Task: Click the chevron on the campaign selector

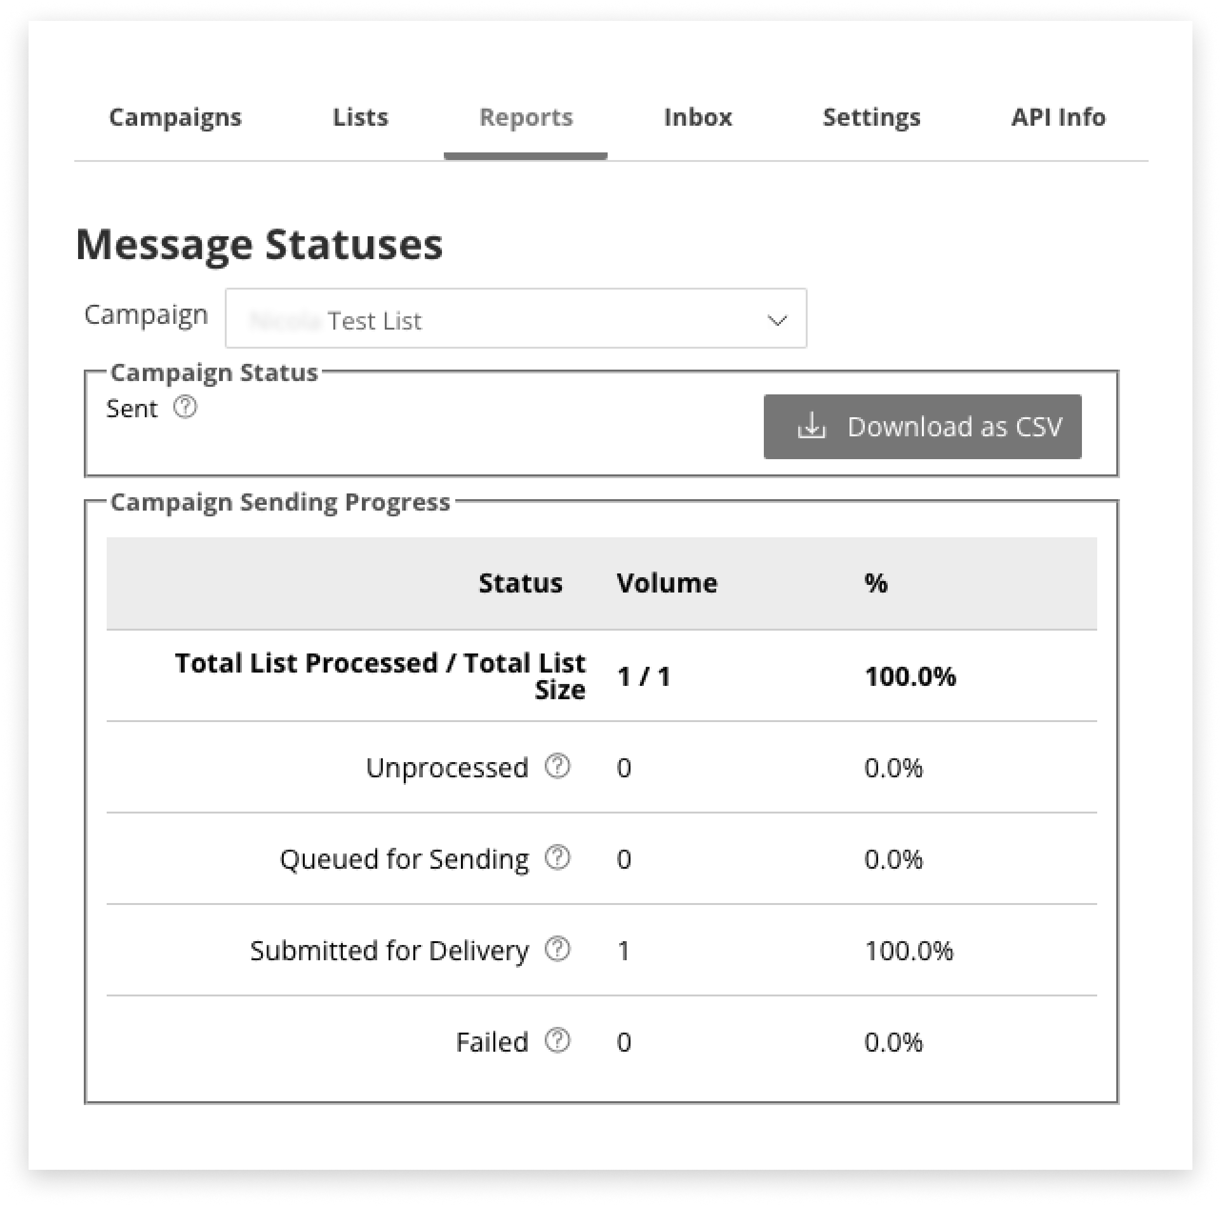Action: pyautogui.click(x=777, y=319)
